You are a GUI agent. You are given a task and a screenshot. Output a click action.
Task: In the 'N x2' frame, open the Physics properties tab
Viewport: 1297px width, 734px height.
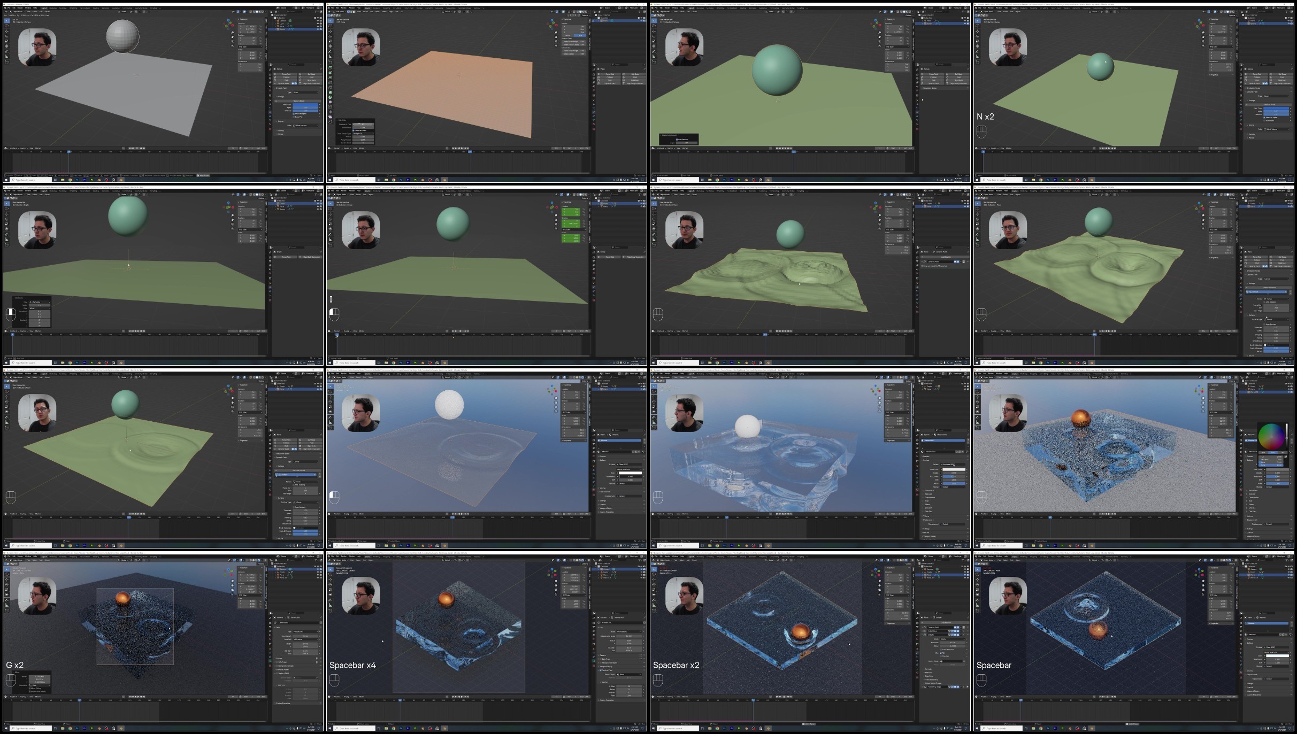click(1241, 112)
